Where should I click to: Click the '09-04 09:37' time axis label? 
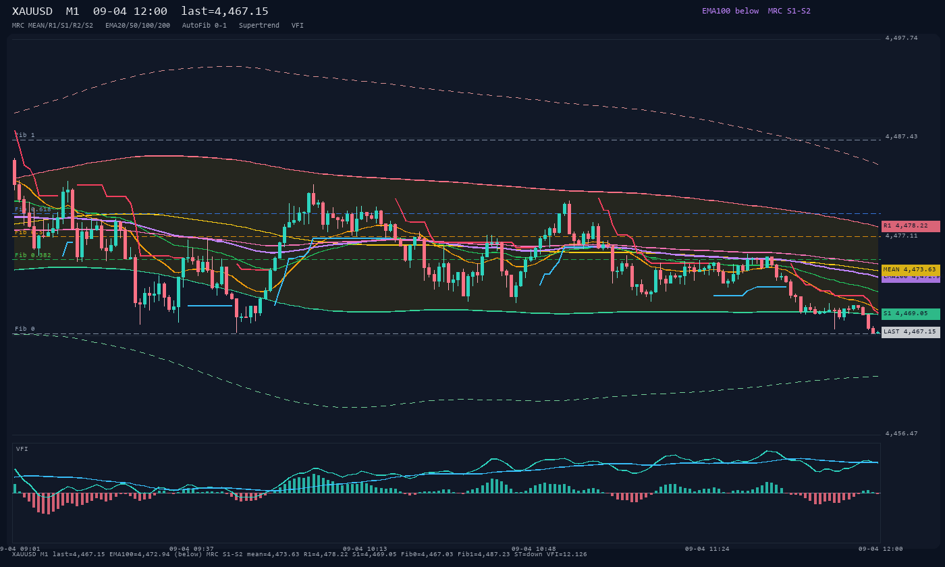click(x=192, y=549)
